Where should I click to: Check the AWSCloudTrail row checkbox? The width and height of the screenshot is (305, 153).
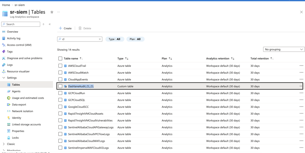(60, 66)
